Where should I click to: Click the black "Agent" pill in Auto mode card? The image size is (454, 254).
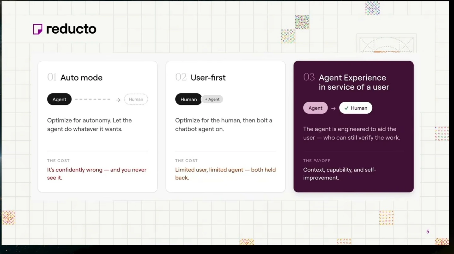(x=59, y=99)
